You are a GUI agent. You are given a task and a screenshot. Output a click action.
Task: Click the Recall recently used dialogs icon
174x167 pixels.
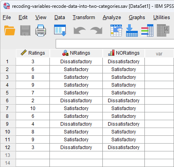point(60,30)
